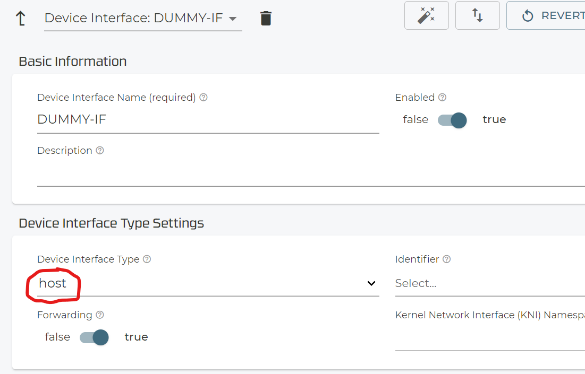Click the up-down arrows swap icon button
This screenshot has width=585, height=374.
click(477, 15)
